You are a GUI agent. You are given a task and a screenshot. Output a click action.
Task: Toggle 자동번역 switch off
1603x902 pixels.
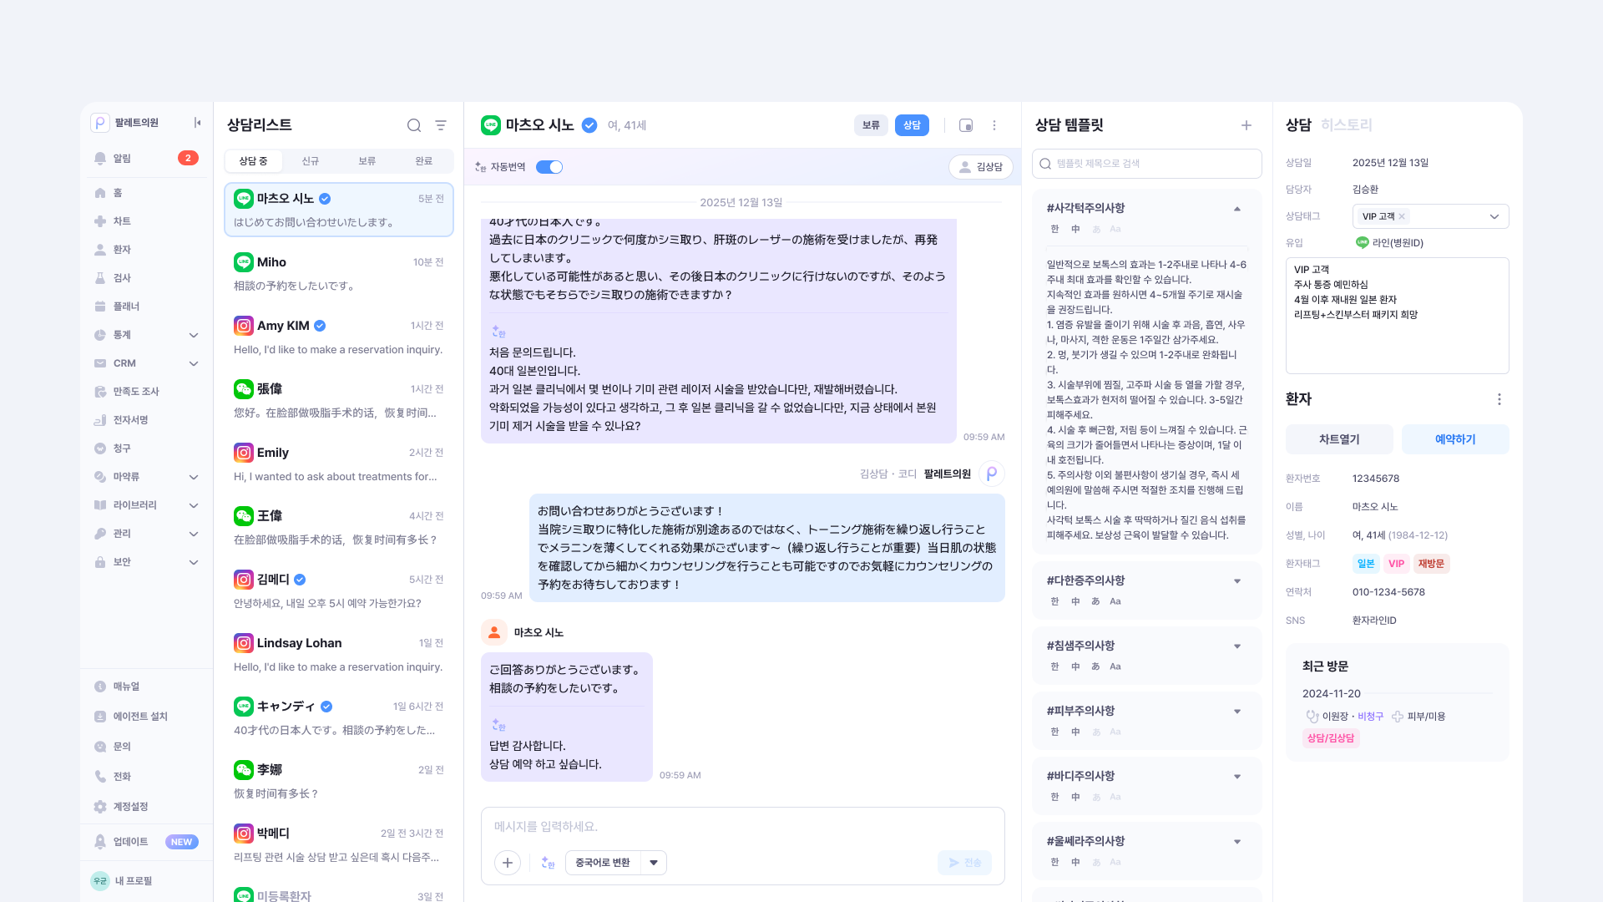549,167
